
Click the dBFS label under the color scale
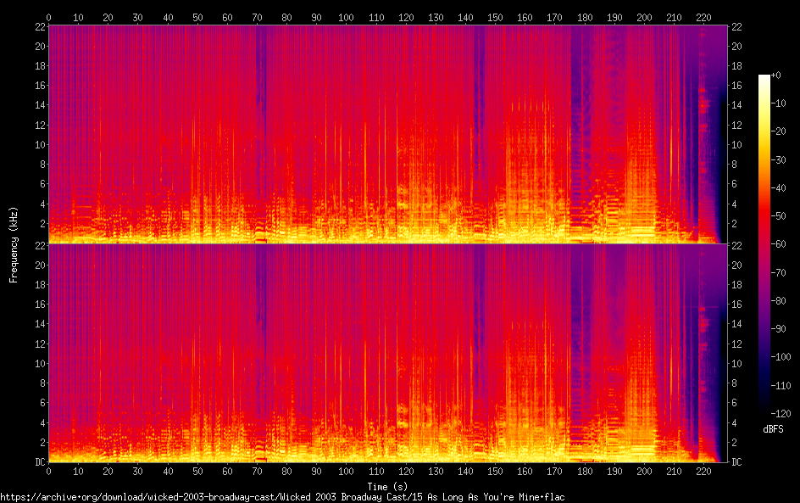(x=772, y=430)
